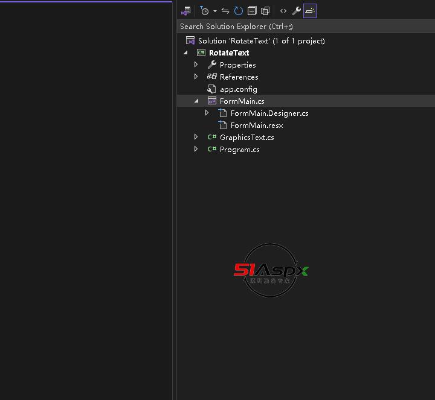Expand the GraphicsText.cs arrow
The image size is (435, 400).
pos(196,137)
